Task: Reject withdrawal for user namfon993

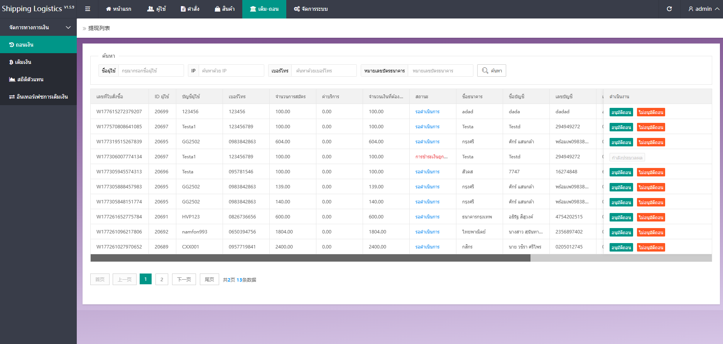Action: click(650, 233)
